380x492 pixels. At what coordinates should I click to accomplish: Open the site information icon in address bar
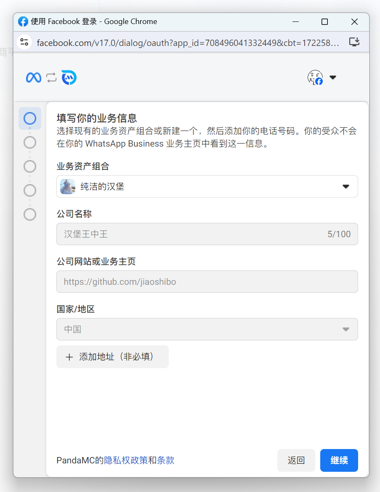pyautogui.click(x=24, y=42)
